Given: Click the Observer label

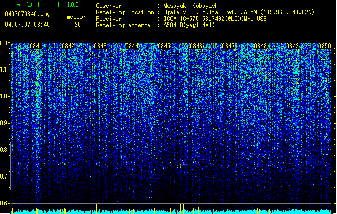Looking at the screenshot, I should tap(109, 6).
